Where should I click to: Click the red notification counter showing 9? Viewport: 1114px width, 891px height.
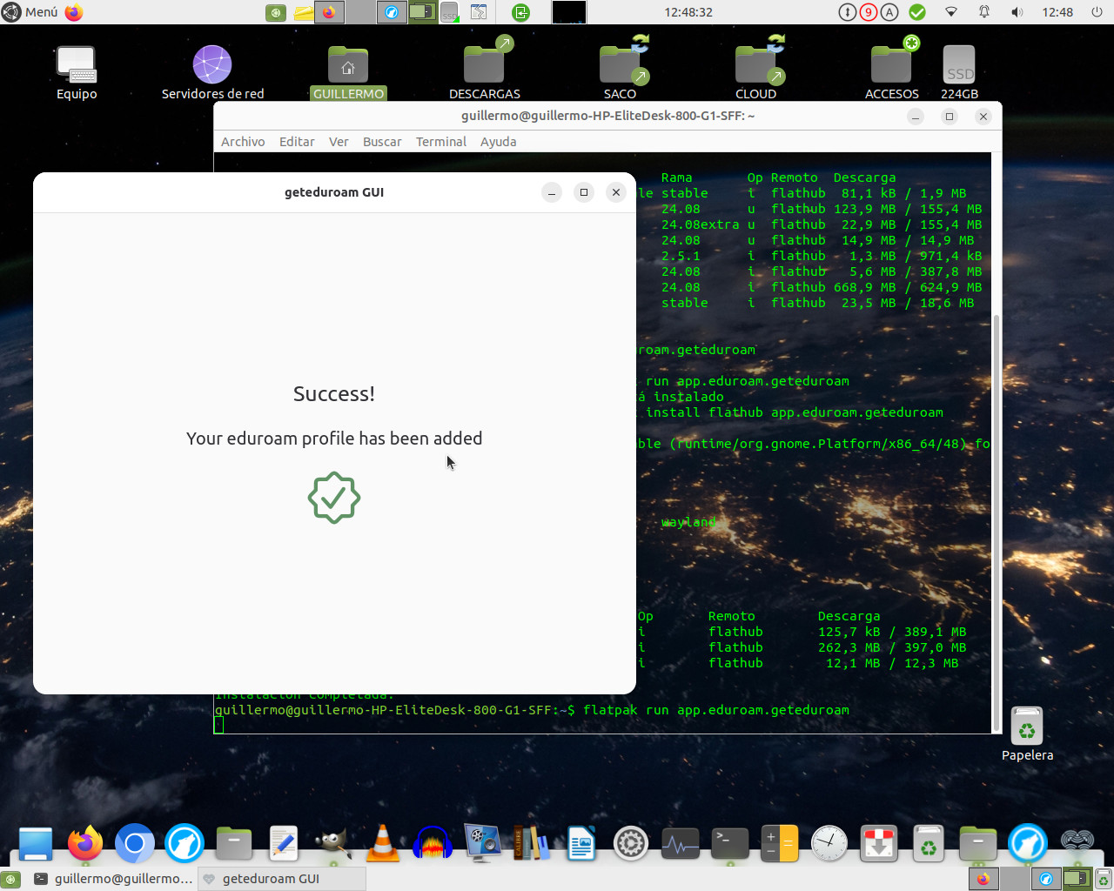pyautogui.click(x=868, y=12)
